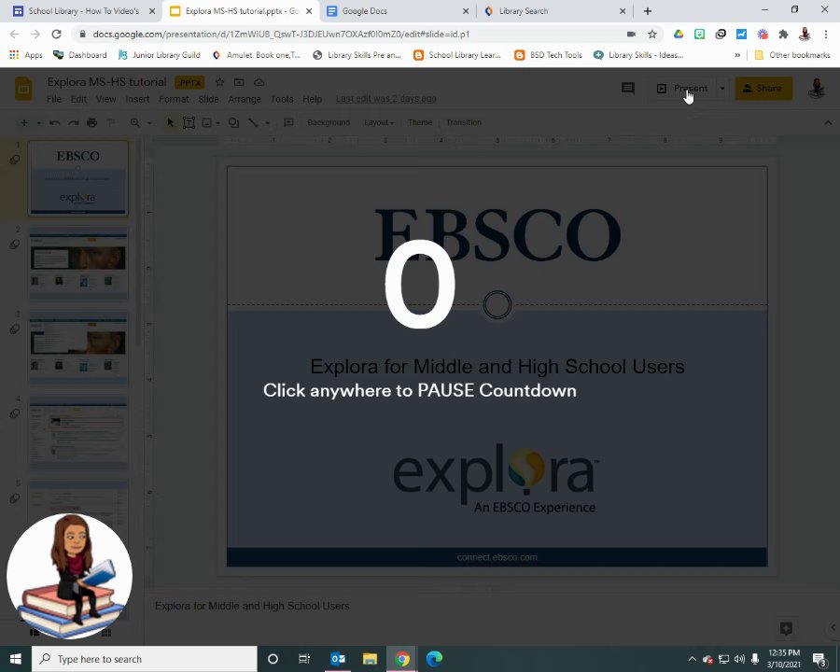The height and width of the screenshot is (672, 840).
Task: Open the Insert menu
Action: (x=137, y=99)
